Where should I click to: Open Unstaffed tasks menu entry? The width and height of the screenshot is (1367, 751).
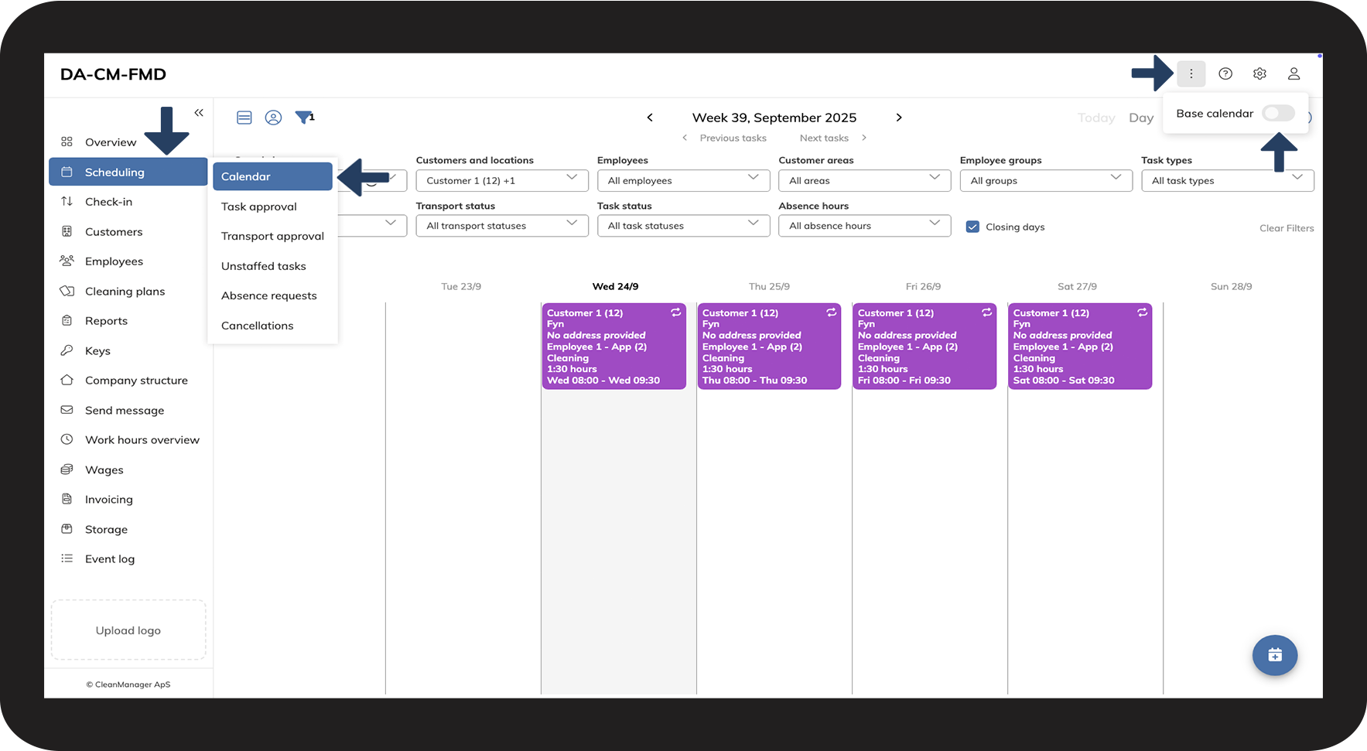[264, 266]
